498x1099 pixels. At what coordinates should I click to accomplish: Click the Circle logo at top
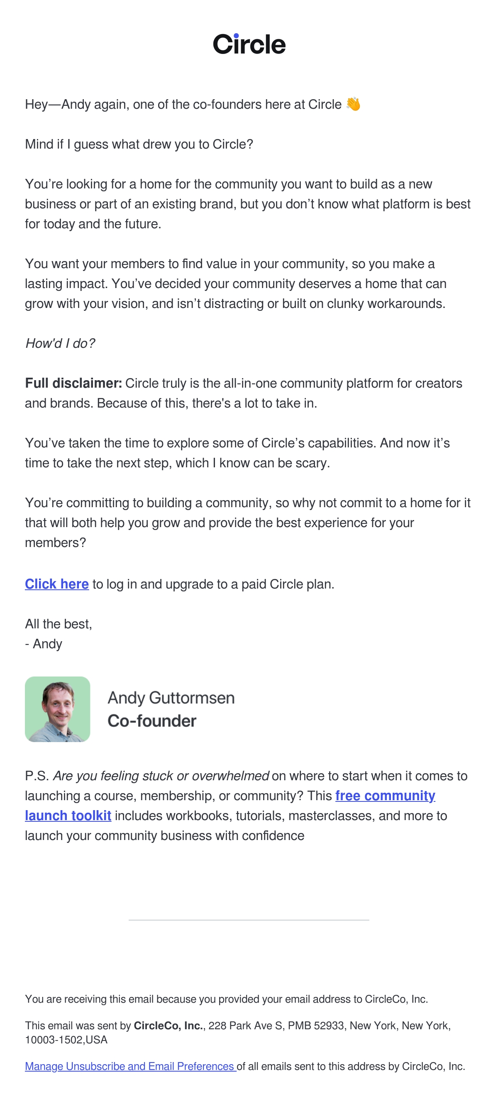coord(249,44)
